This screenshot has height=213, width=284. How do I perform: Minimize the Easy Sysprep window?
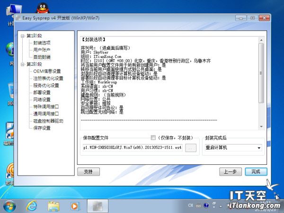click(241, 18)
